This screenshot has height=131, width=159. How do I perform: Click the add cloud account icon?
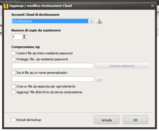point(100,21)
